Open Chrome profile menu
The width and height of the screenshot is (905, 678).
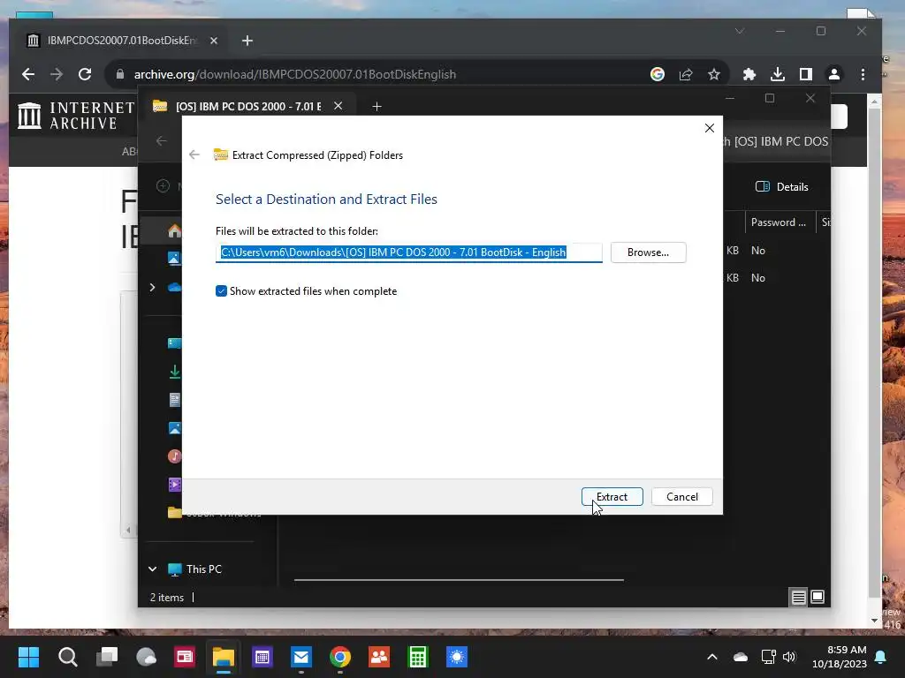(x=834, y=74)
